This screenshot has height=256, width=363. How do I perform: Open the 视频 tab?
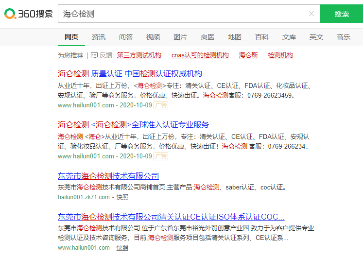(x=153, y=37)
